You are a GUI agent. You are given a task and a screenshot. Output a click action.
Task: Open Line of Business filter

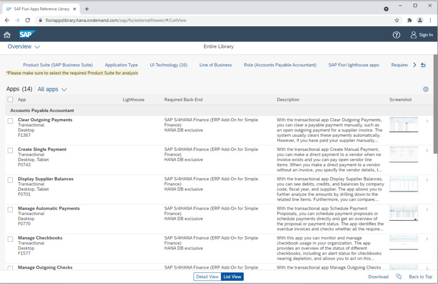coord(216,65)
